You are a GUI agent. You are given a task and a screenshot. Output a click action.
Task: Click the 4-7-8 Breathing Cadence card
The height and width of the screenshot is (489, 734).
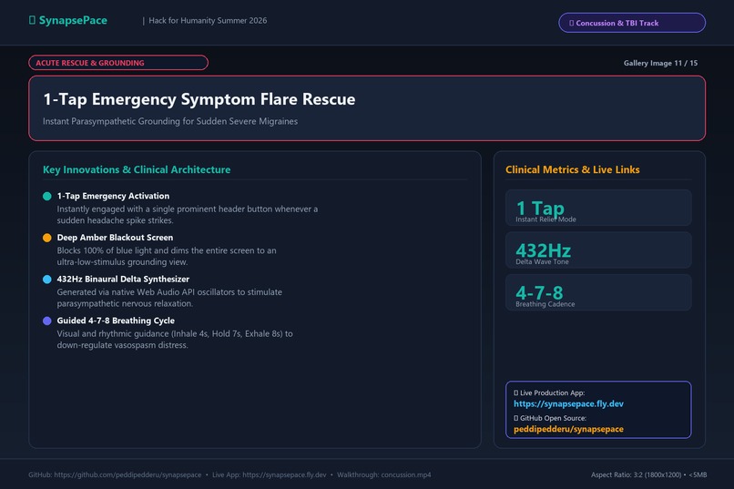pyautogui.click(x=598, y=292)
